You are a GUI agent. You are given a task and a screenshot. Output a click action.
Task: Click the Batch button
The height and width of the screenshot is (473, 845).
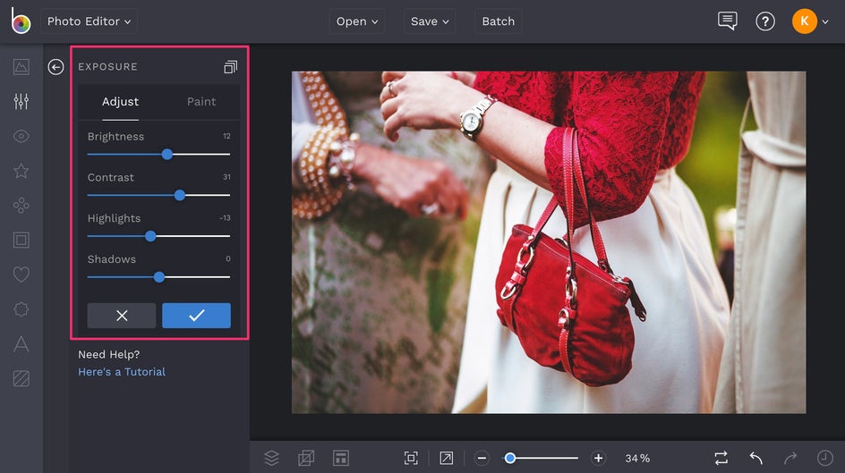click(x=498, y=21)
